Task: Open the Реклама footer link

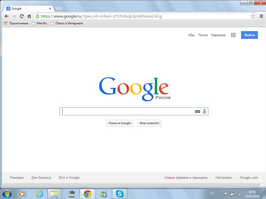Action: [x=16, y=178]
